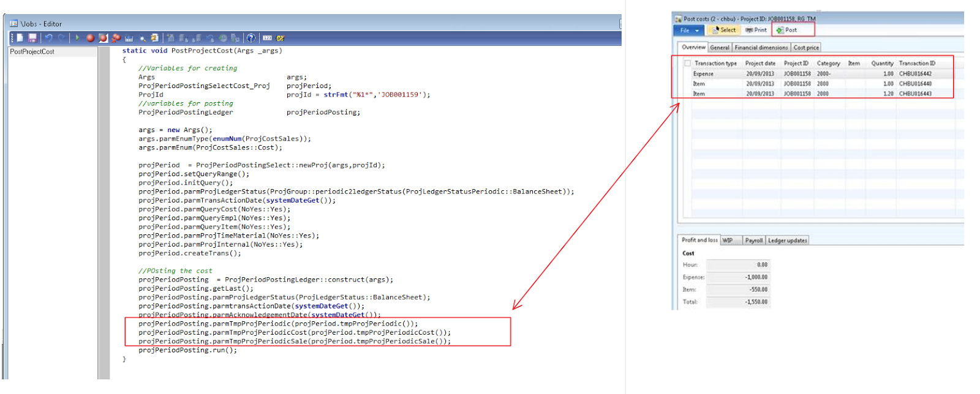Screen dimensions: 980x394
Task: Switch to the Ledger updates tab
Action: tap(787, 240)
